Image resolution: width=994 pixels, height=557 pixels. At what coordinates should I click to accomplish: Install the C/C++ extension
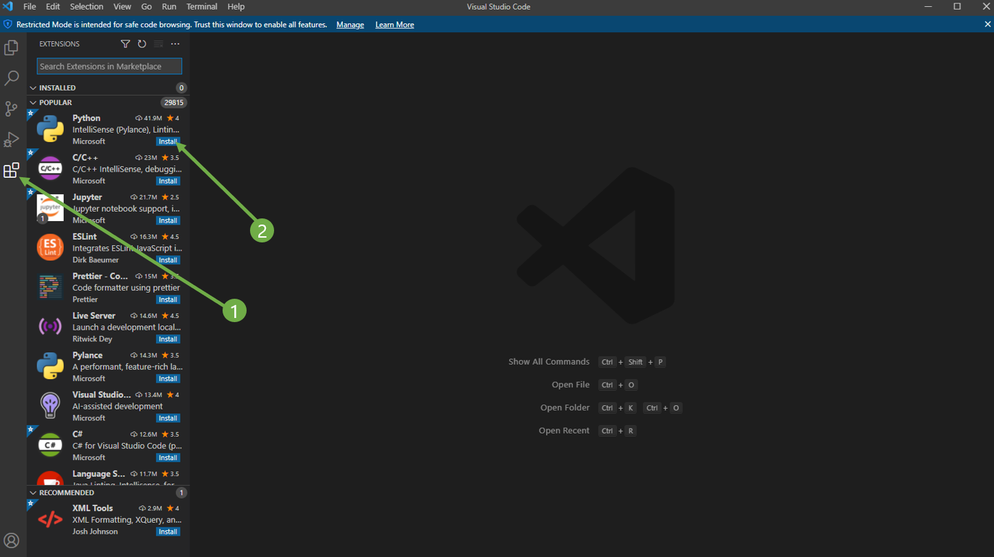168,181
